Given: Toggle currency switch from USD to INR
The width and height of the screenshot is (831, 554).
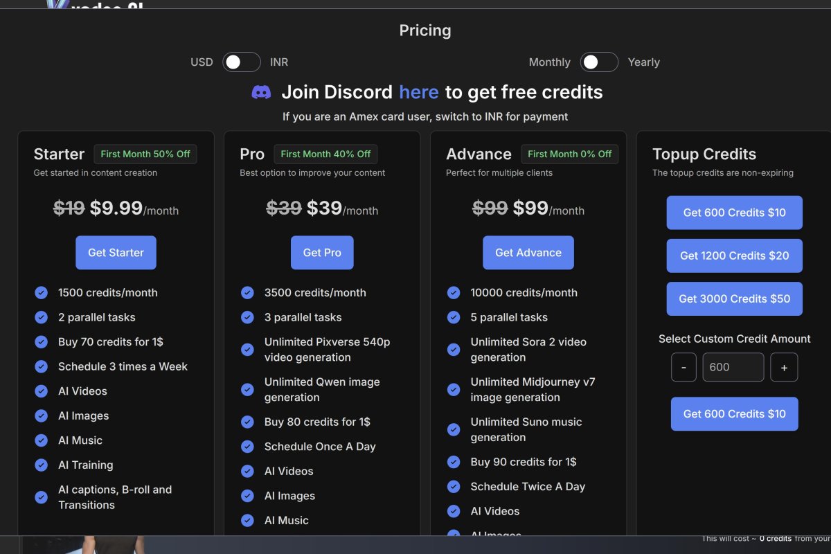Looking at the screenshot, I should (x=242, y=62).
